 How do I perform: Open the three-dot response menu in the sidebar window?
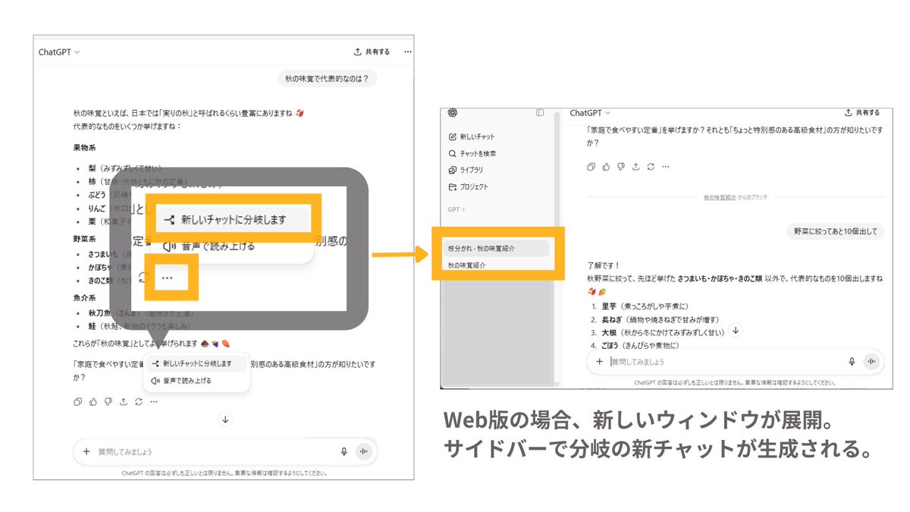pyautogui.click(x=666, y=166)
